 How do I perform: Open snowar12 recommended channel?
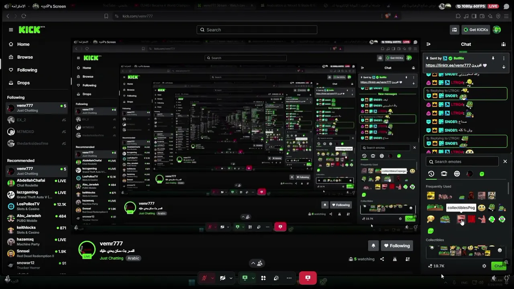(36, 265)
